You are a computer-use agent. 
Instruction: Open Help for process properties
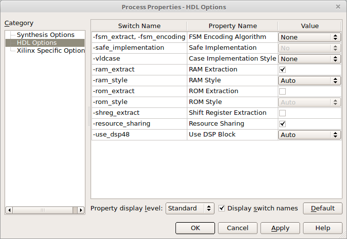(322, 228)
